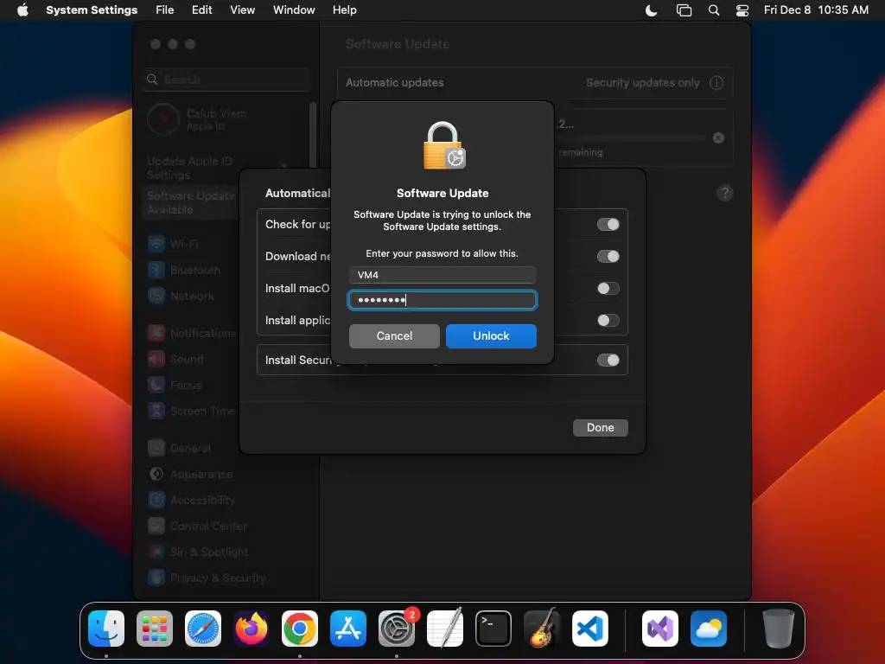Open the Help menu
This screenshot has width=885, height=664.
[344, 10]
